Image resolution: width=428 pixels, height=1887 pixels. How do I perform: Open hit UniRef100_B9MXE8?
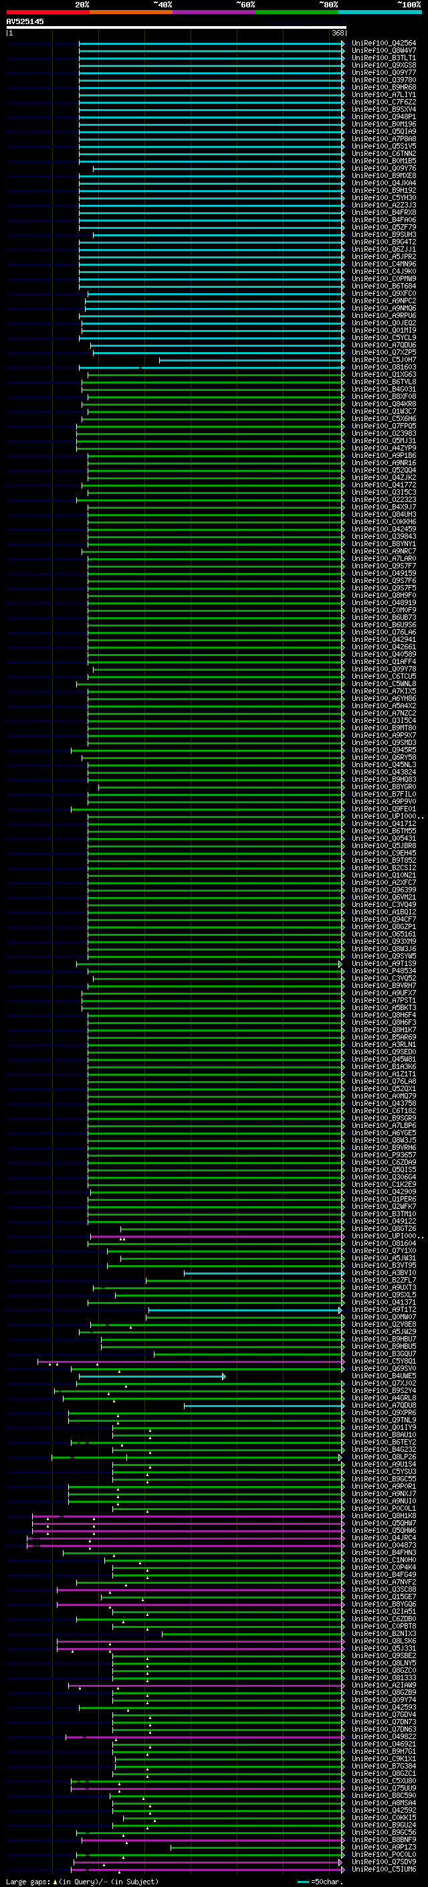(383, 176)
